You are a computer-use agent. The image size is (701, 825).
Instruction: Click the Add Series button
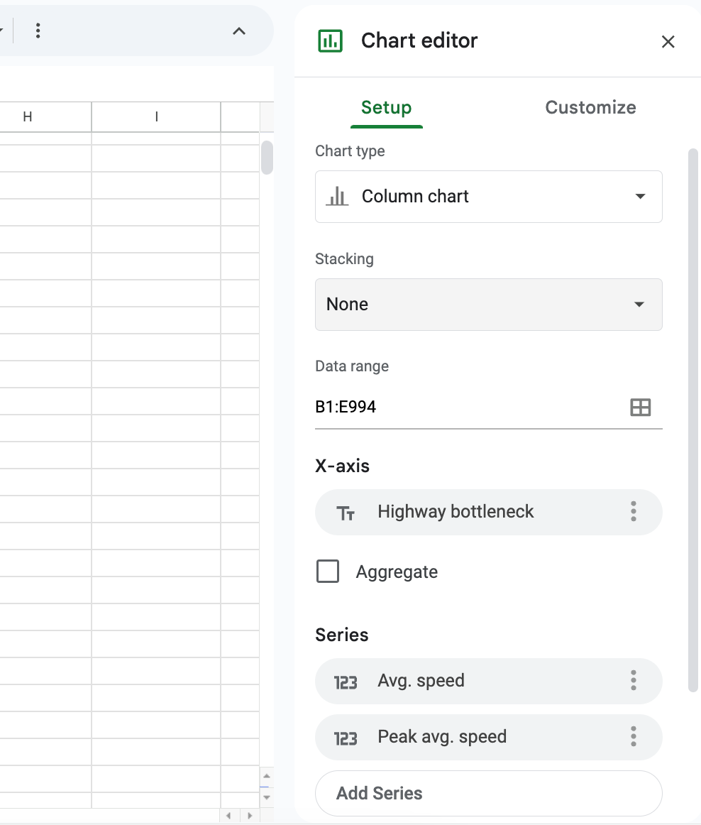coord(488,793)
